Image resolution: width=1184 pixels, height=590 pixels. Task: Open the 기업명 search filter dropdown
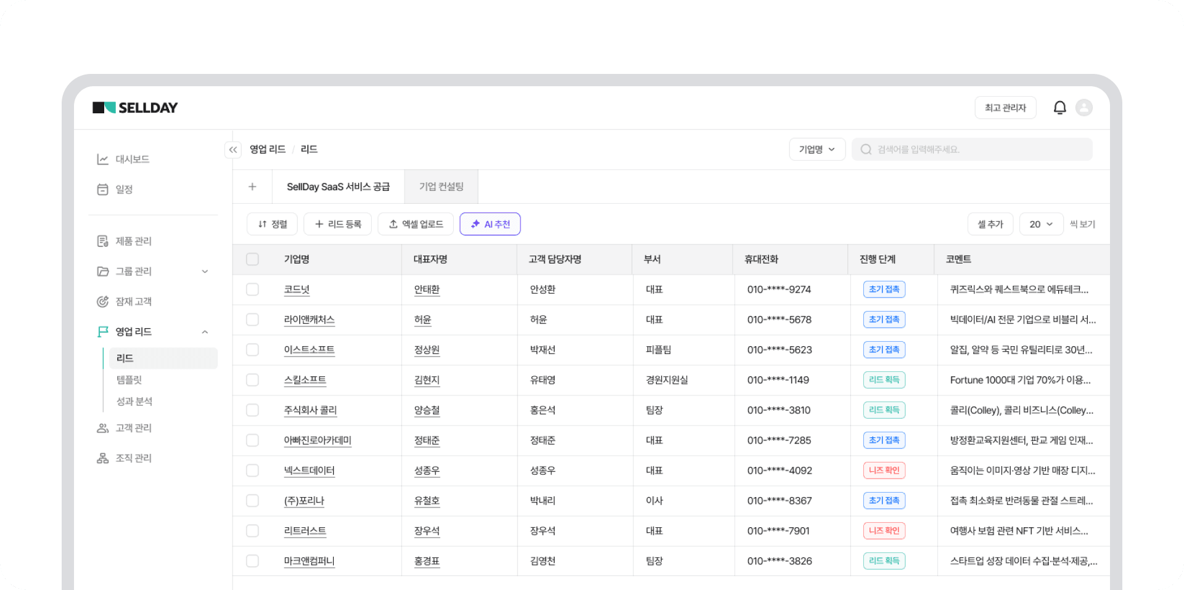[816, 150]
